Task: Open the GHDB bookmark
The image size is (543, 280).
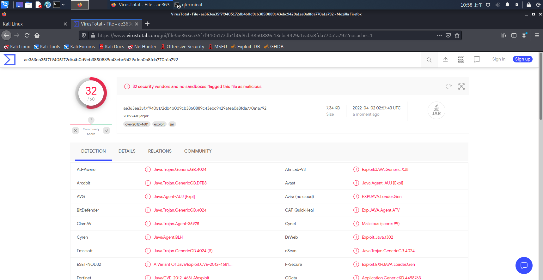Action: pyautogui.click(x=274, y=47)
